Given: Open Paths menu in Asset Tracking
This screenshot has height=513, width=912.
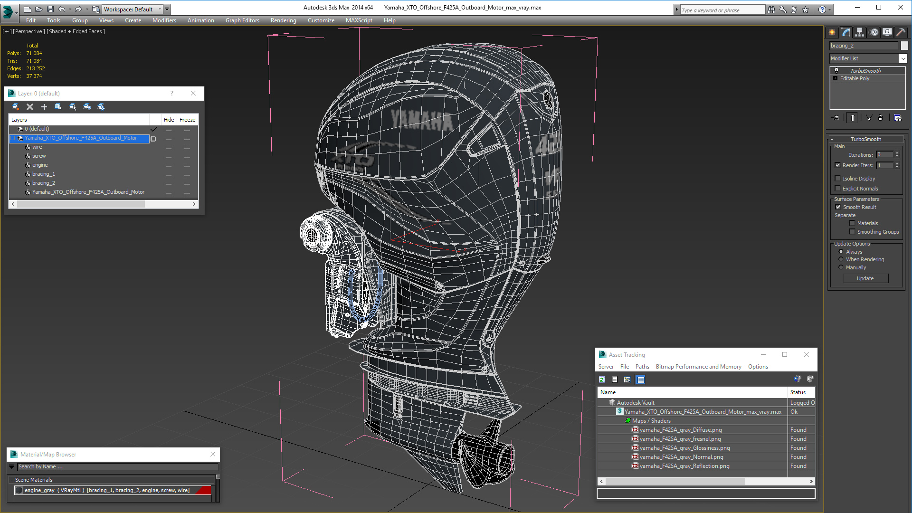Looking at the screenshot, I should coord(642,367).
